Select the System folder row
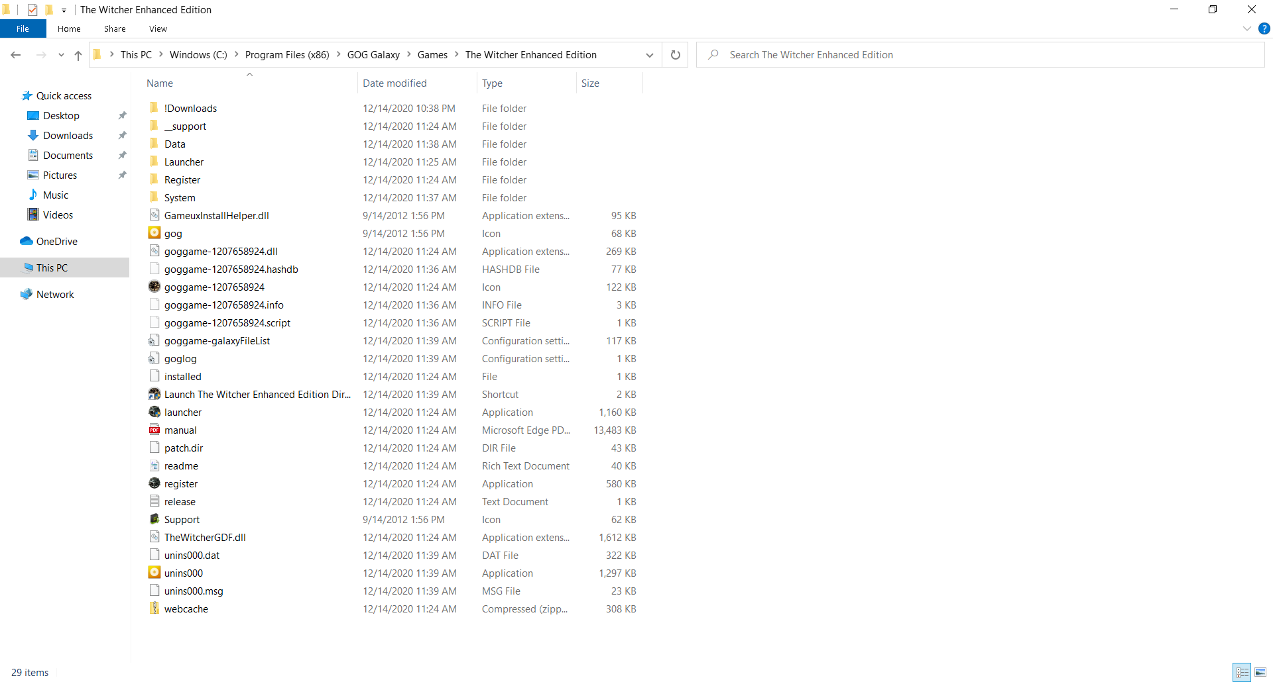The height and width of the screenshot is (682, 1273). point(393,197)
